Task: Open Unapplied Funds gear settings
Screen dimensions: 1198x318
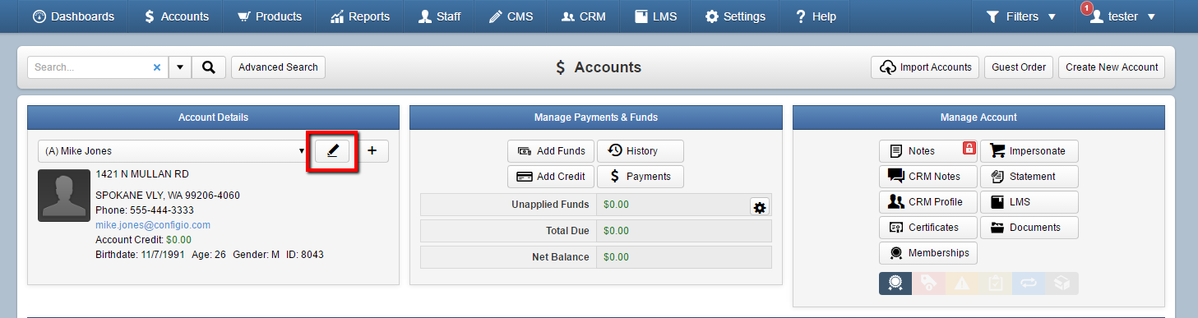Action: click(x=760, y=208)
